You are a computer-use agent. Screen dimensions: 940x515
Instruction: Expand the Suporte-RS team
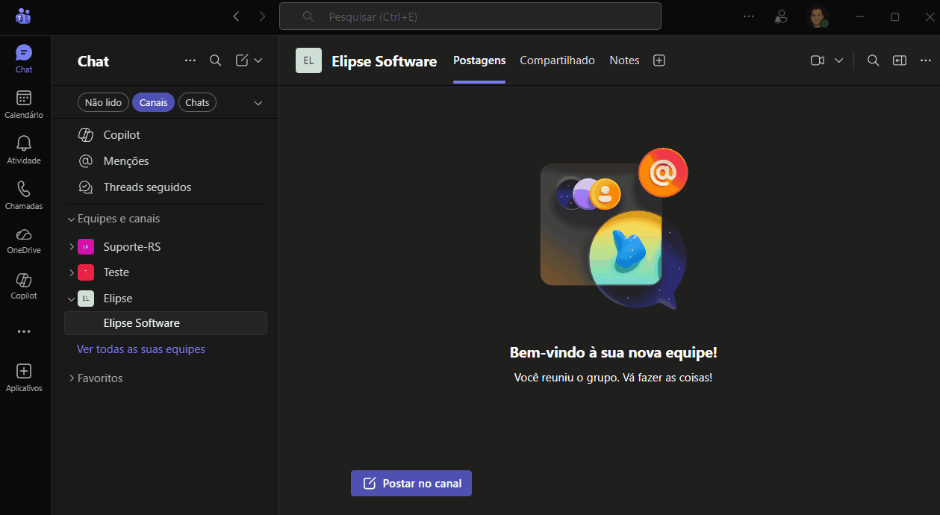[x=72, y=246]
